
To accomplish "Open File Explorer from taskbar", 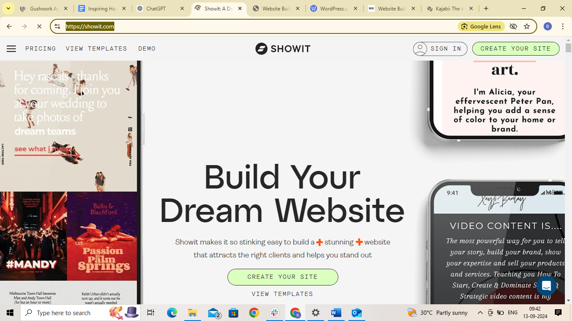I will (192, 313).
